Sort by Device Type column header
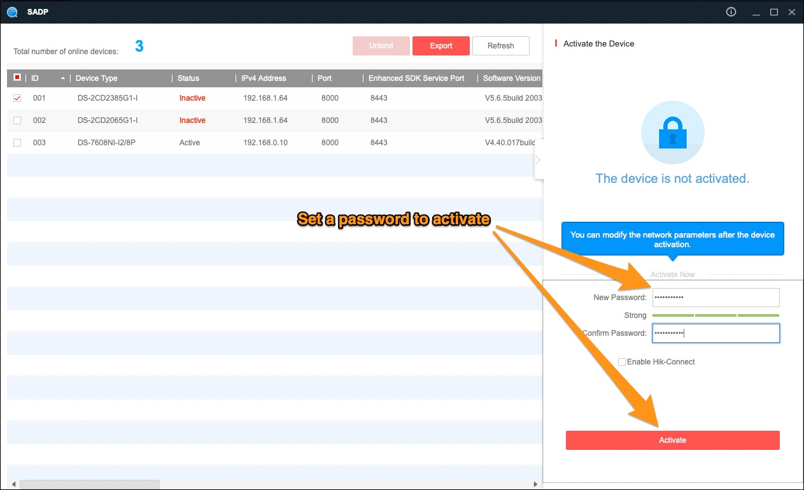The width and height of the screenshot is (804, 490). click(97, 78)
